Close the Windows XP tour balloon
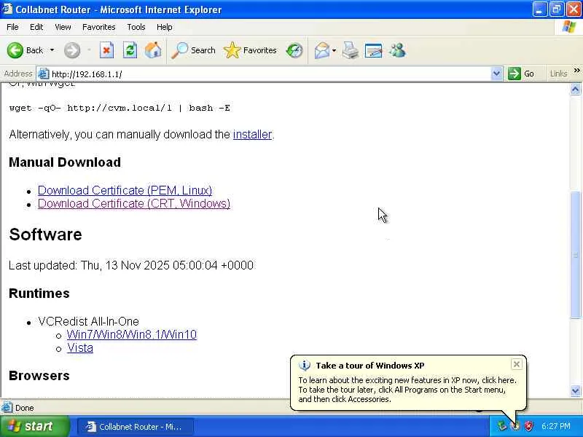 (x=517, y=365)
